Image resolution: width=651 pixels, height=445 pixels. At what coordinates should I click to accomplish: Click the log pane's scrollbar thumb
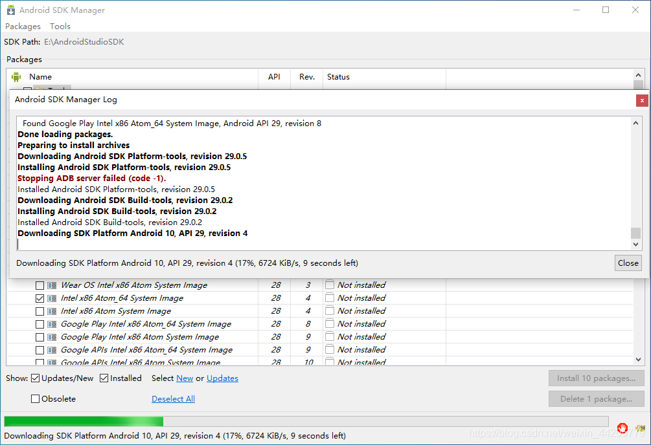635,233
